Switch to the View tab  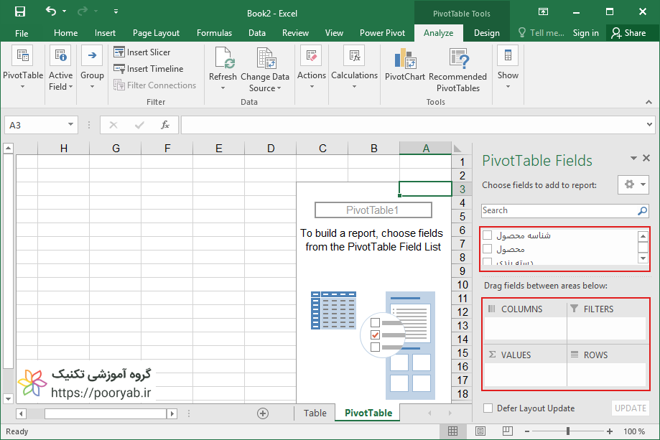[334, 33]
